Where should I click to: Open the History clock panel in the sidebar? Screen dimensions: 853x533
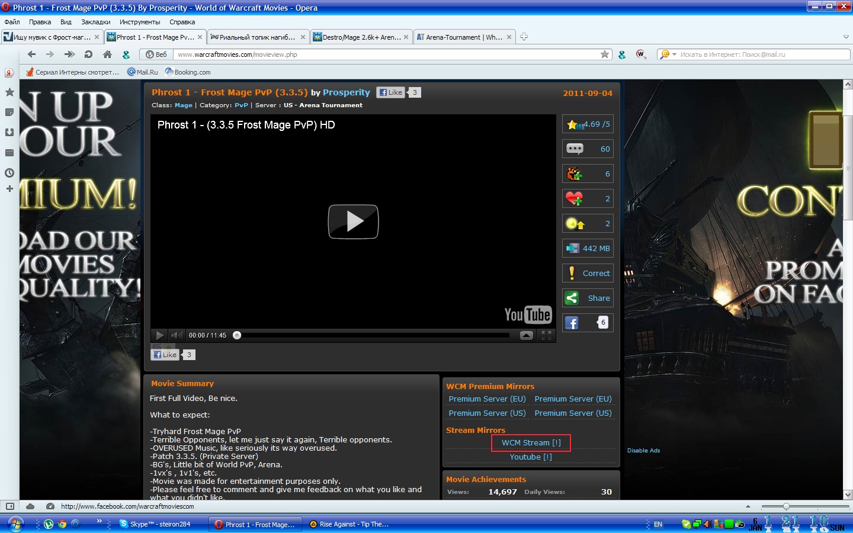pyautogui.click(x=9, y=173)
